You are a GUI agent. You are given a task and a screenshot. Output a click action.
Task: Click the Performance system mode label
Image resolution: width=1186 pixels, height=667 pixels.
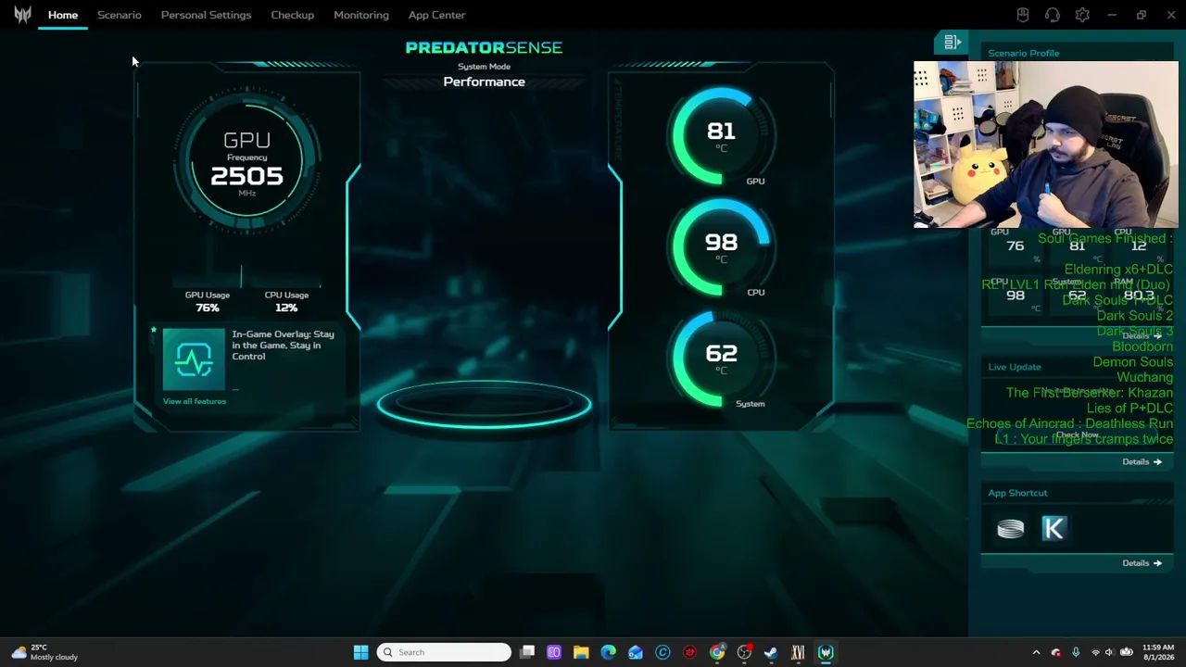click(484, 82)
